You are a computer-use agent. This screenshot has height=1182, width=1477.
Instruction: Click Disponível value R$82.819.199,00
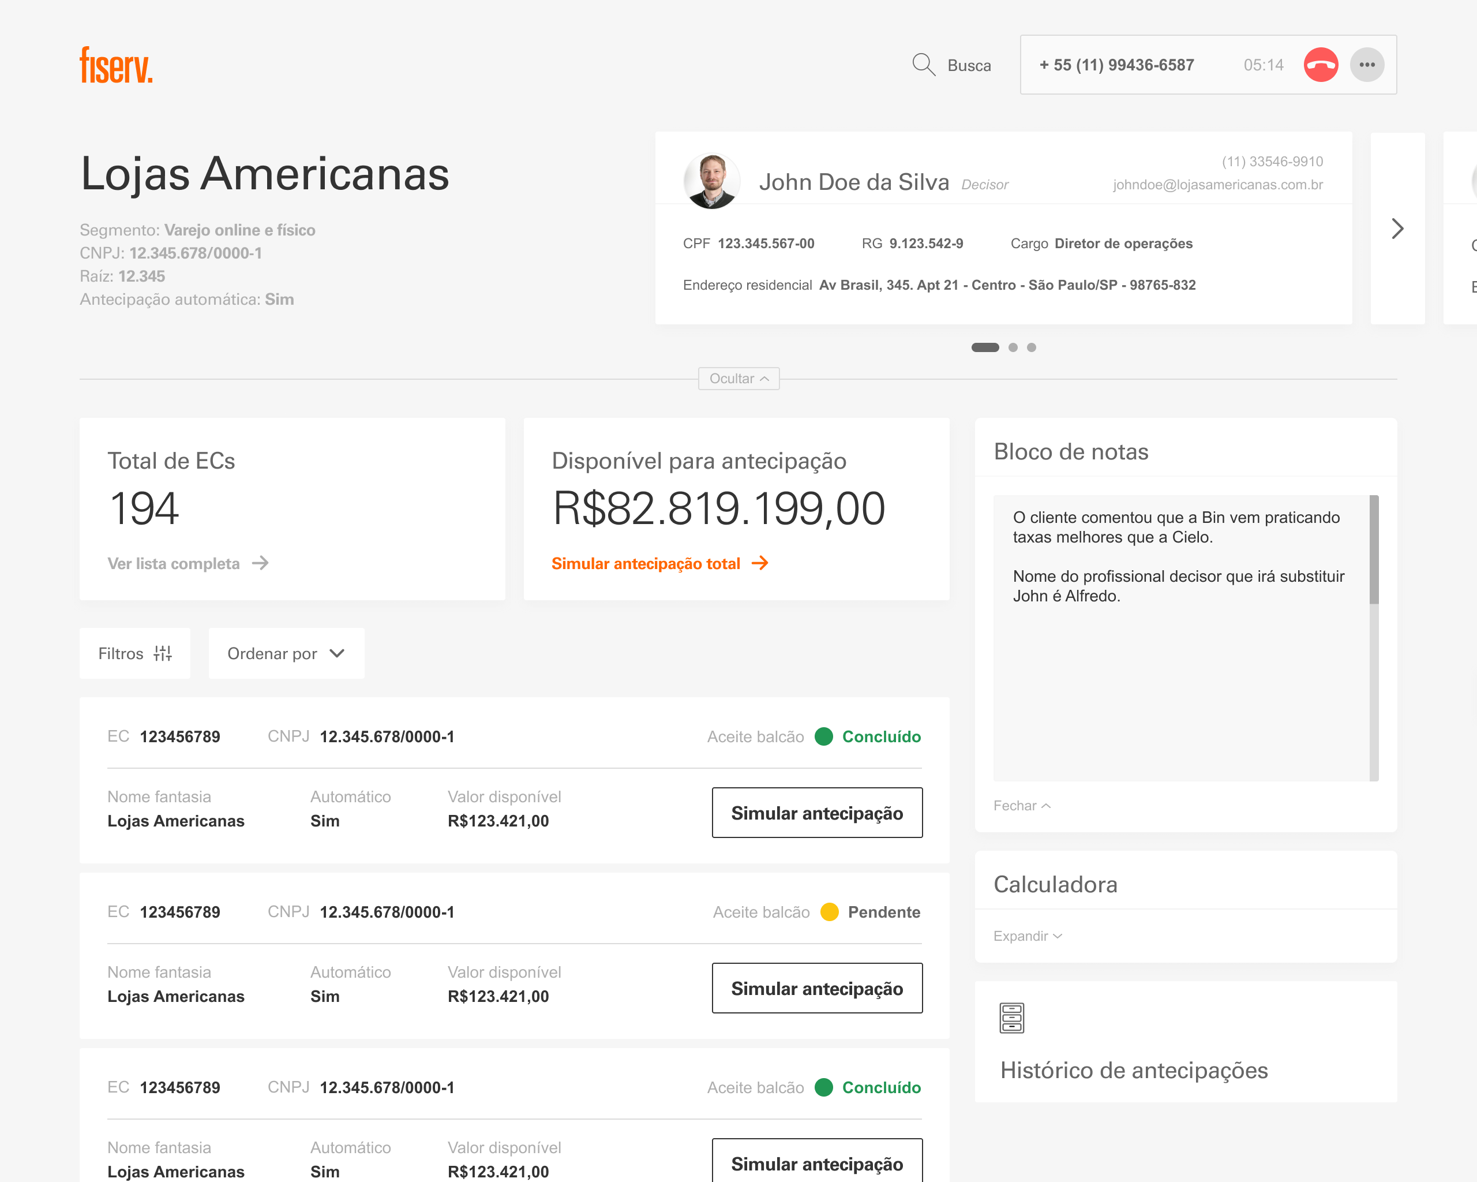[719, 508]
